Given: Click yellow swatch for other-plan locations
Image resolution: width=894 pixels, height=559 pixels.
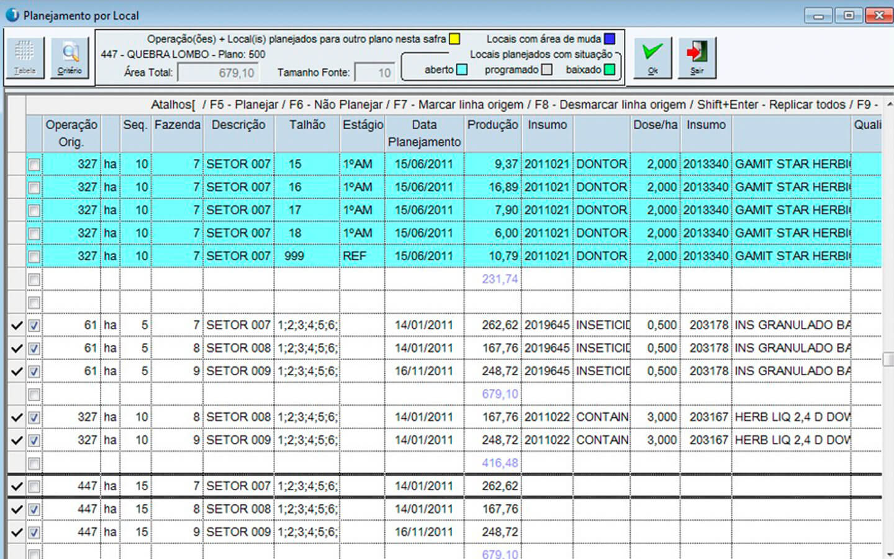Looking at the screenshot, I should click(x=454, y=39).
